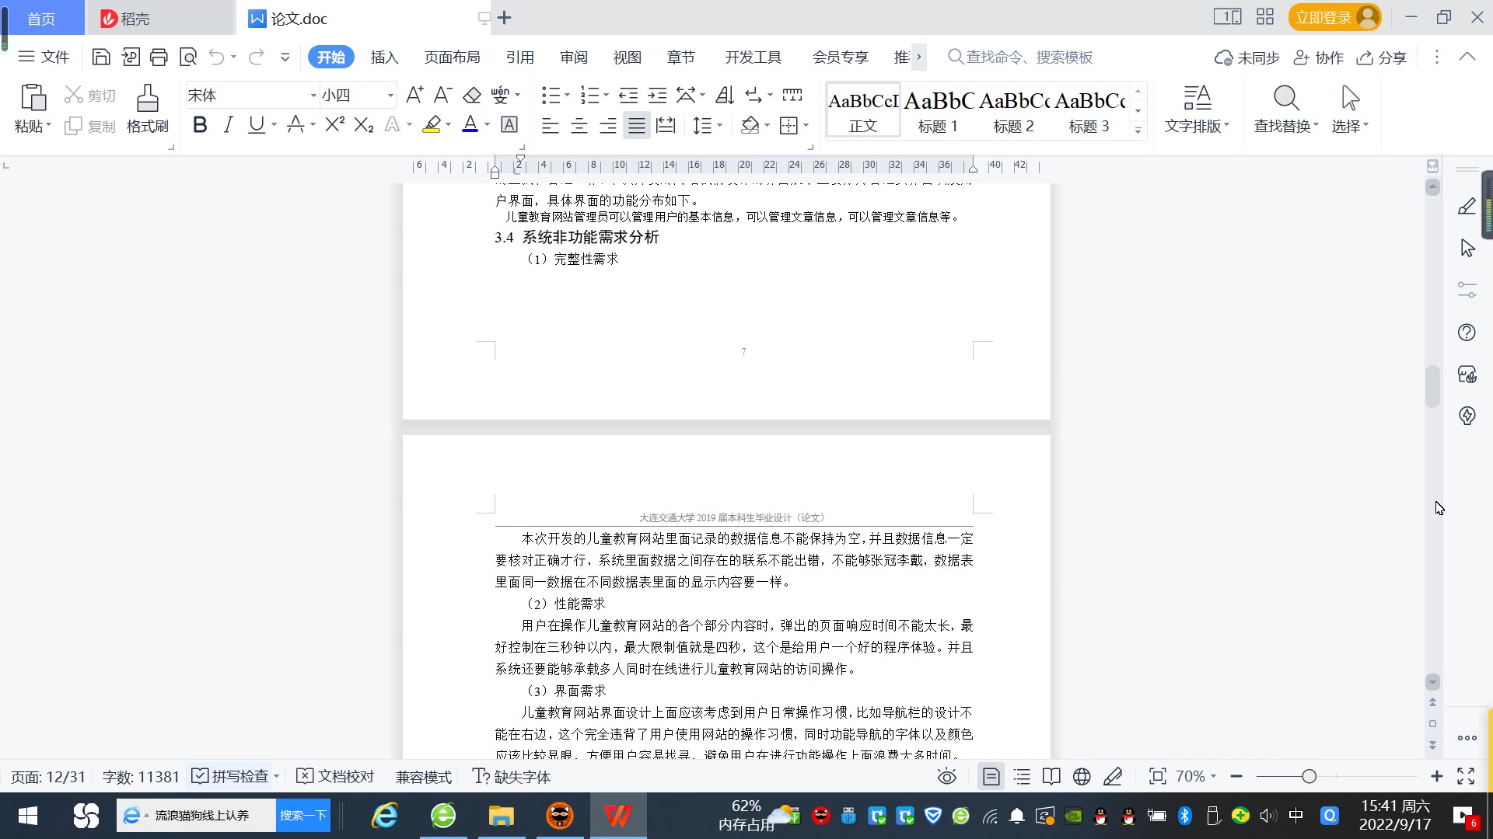Viewport: 1493px width, 839px height.
Task: Click the superscript X² icon
Action: 334,125
